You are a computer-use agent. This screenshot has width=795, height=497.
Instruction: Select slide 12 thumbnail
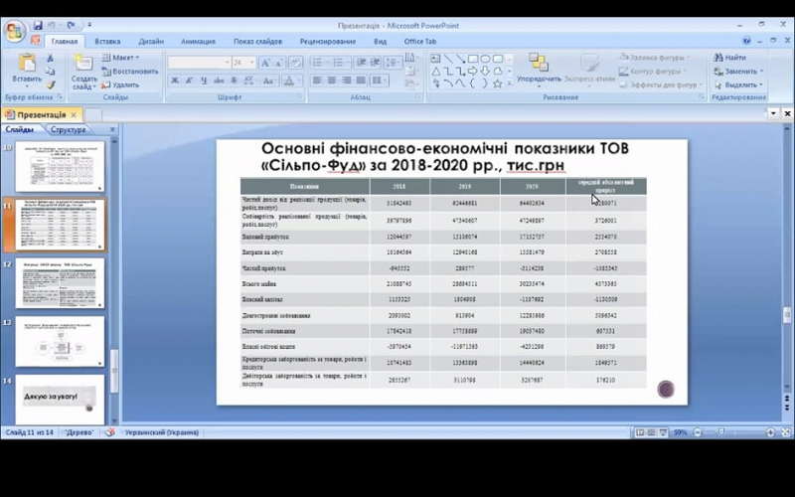60,283
